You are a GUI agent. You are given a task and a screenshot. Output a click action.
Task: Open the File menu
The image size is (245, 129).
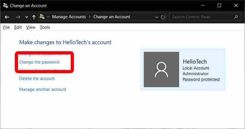[x=6, y=27]
